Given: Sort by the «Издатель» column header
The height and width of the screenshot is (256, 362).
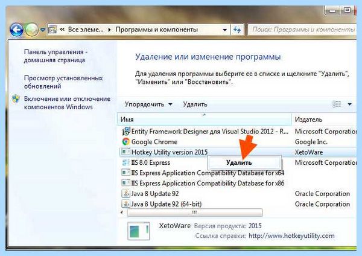Looking at the screenshot, I should coord(325,120).
